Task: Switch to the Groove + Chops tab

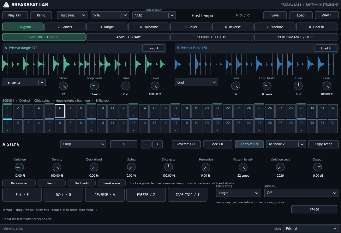Action: (44, 37)
